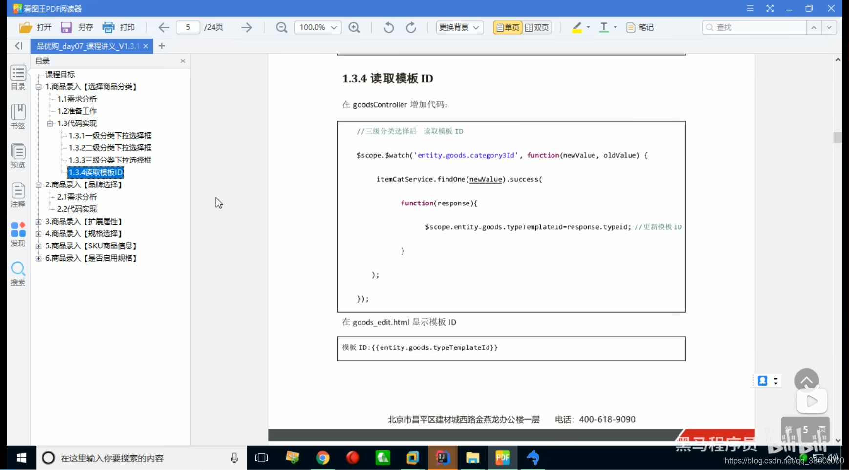
Task: Select 2.2代码实现 outline entry
Action: 77,209
